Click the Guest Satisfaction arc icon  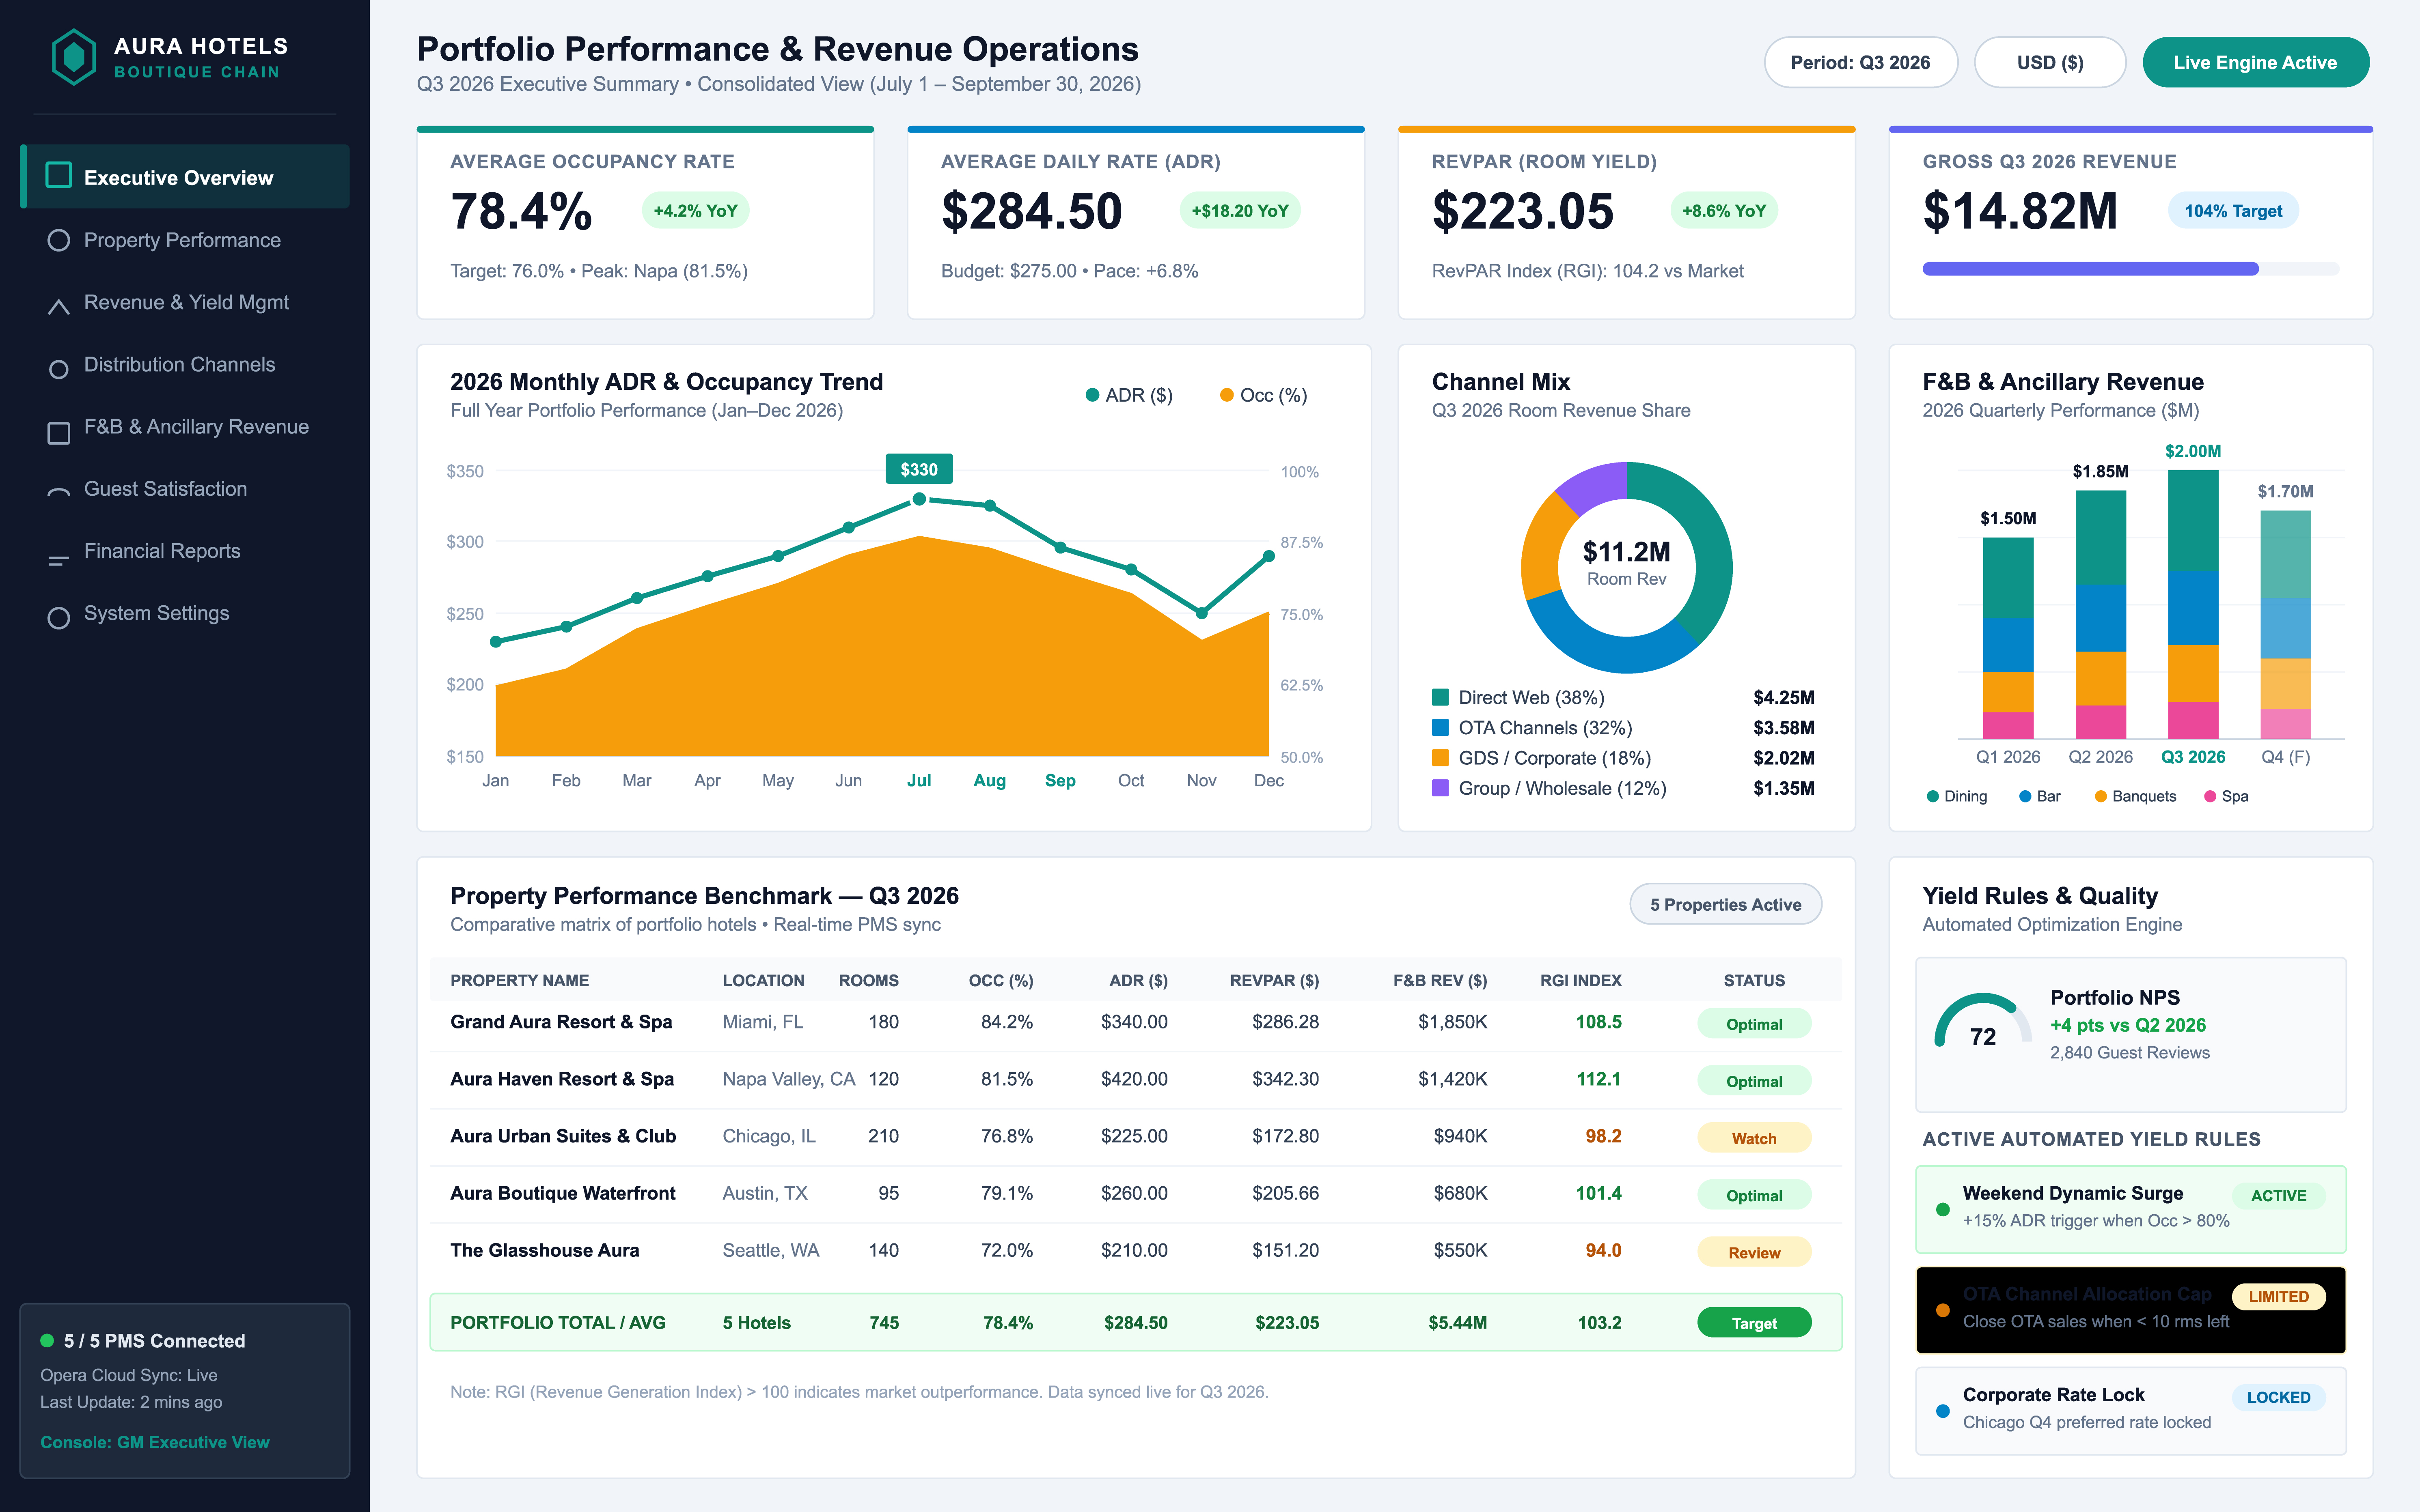(x=59, y=492)
